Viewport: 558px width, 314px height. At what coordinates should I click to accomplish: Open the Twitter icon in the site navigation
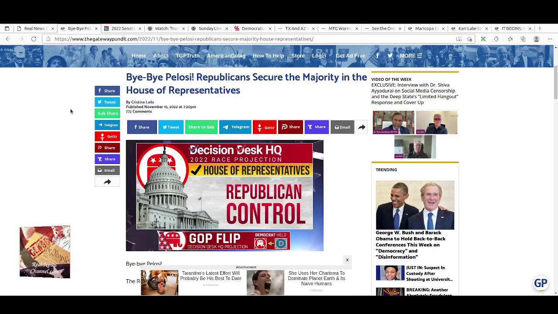point(390,56)
